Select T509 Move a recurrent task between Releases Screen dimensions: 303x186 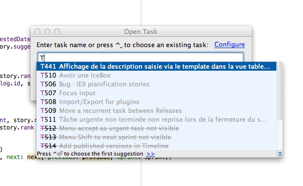click(x=156, y=110)
